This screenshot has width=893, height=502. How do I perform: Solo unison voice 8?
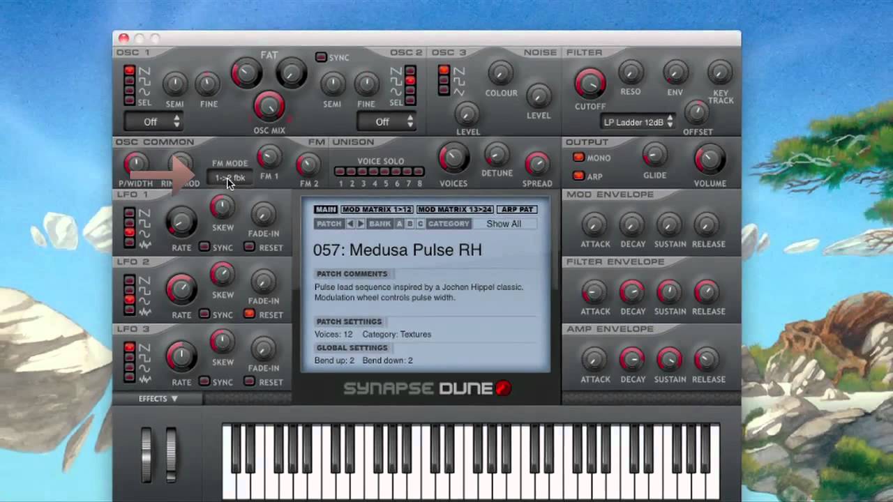[x=419, y=172]
